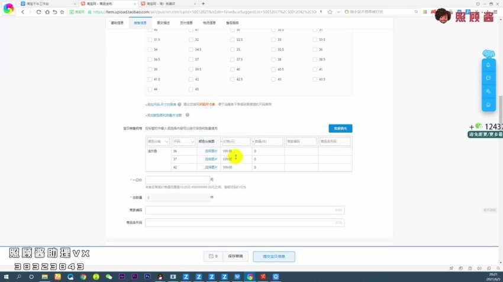This screenshot has width=503, height=282.
Task: Check the size 36.5 checkbox
Action: pos(150,59)
